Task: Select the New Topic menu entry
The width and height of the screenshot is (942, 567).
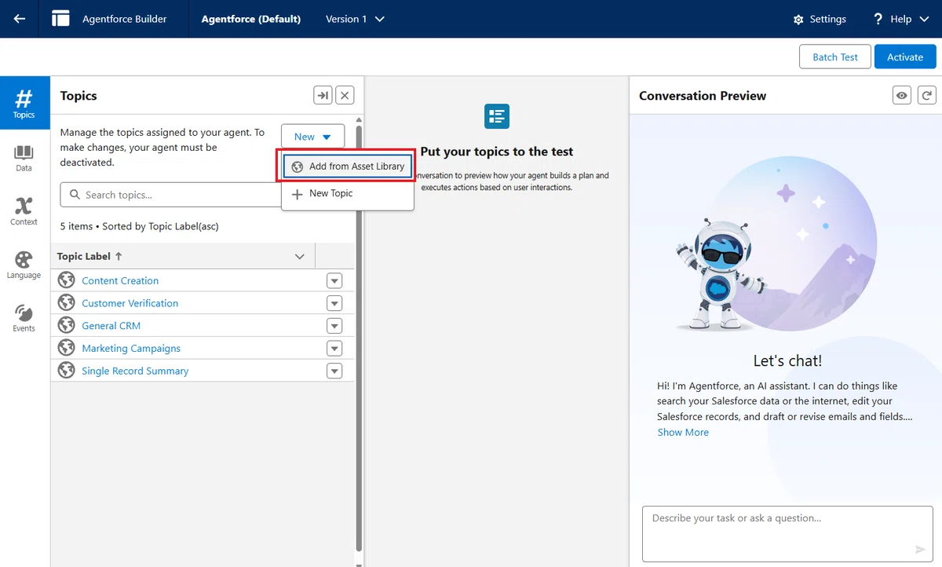Action: (x=348, y=193)
